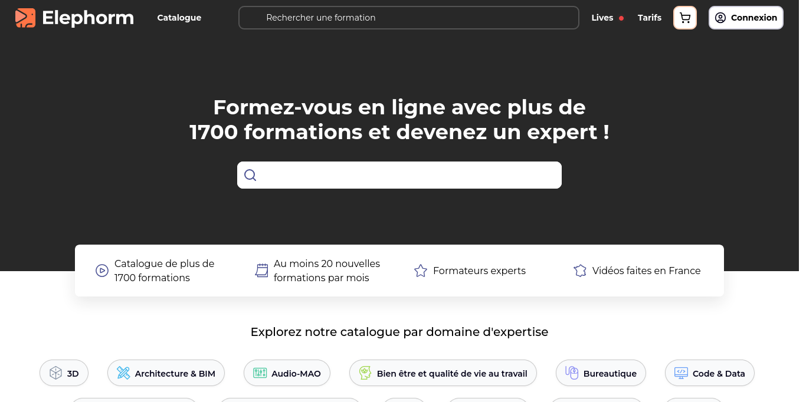
Task: Click the Connexion login button
Action: click(x=746, y=18)
